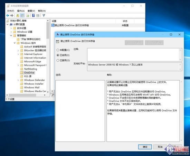The image size is (190, 156).
Task: Click the previous setting button
Action: click(134, 43)
